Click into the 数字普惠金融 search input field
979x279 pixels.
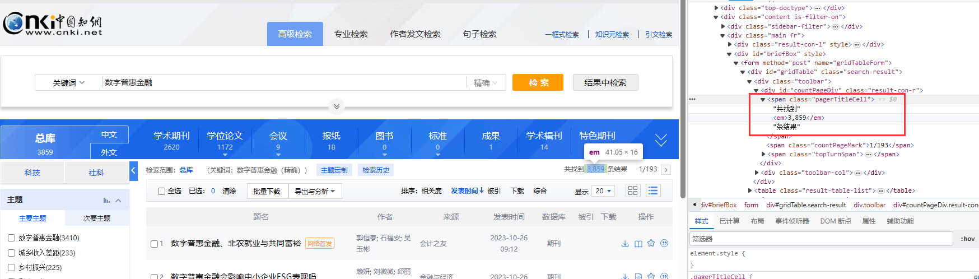coord(280,83)
